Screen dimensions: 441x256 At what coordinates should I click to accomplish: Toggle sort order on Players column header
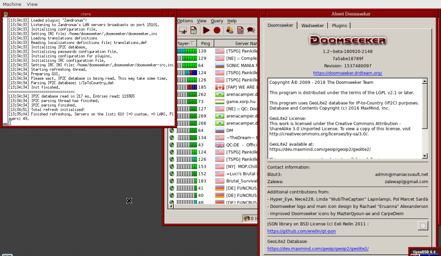(x=186, y=43)
